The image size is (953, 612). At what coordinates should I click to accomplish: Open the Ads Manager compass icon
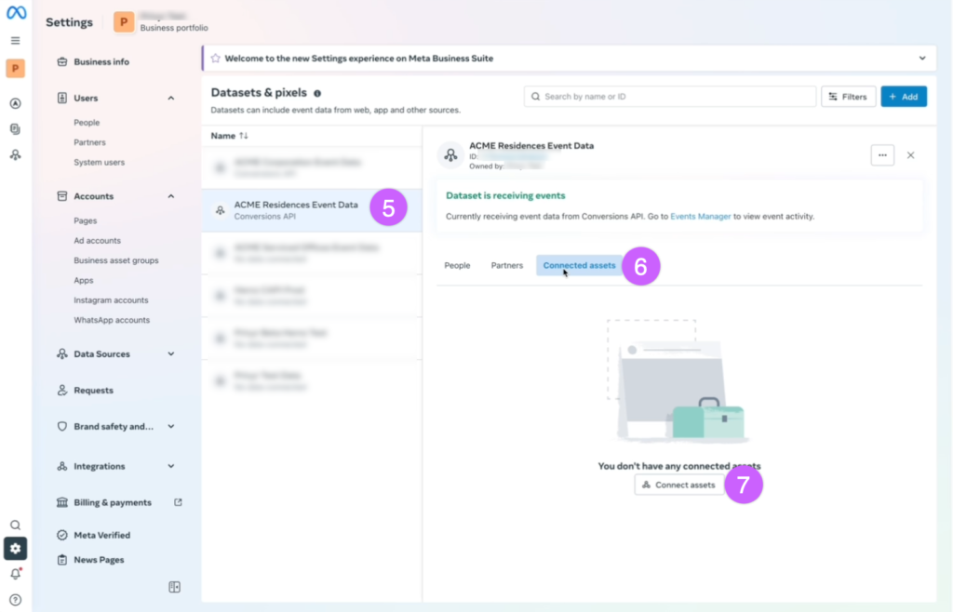(16, 103)
